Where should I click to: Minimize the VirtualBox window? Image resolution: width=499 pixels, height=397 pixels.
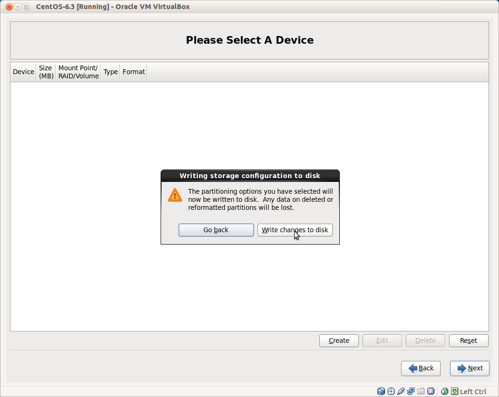click(18, 7)
